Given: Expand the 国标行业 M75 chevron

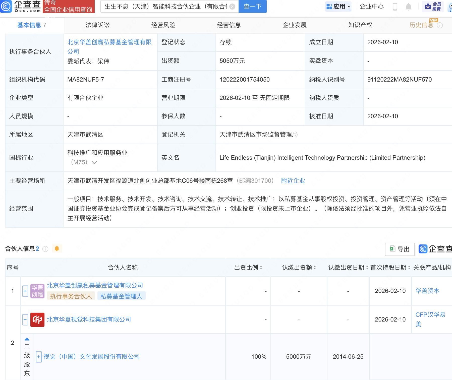Looking at the screenshot, I should click(x=94, y=162).
